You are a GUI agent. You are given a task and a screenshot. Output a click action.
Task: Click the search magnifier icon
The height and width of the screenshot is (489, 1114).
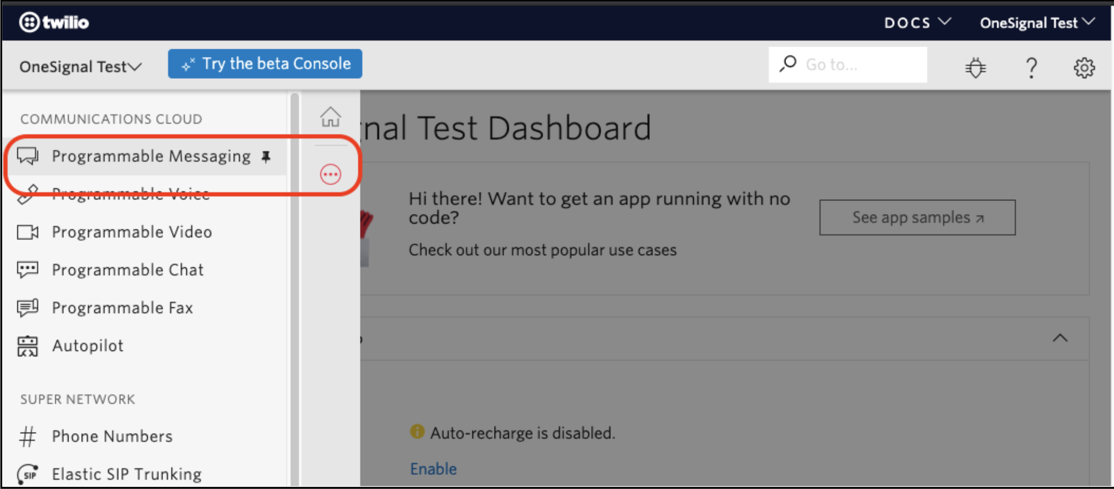coord(788,64)
